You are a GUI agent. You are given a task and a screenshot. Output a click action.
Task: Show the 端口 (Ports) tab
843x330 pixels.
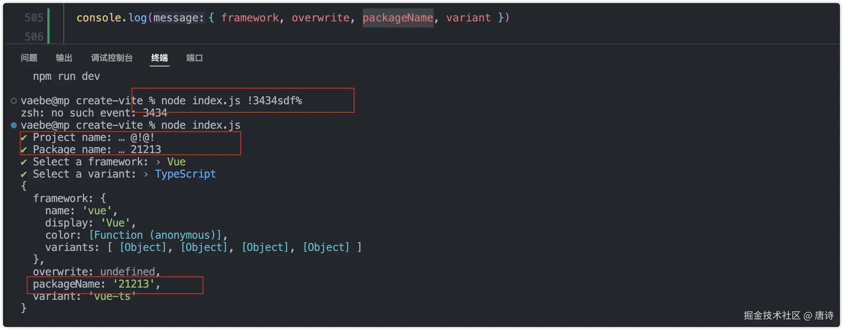click(194, 58)
